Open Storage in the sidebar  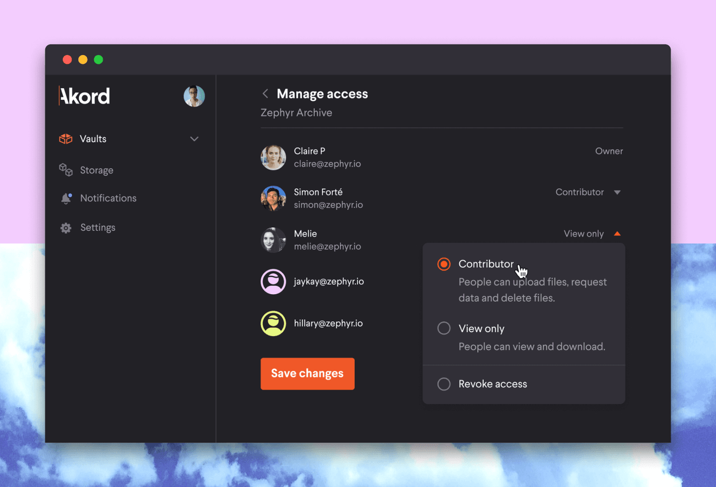coord(96,170)
